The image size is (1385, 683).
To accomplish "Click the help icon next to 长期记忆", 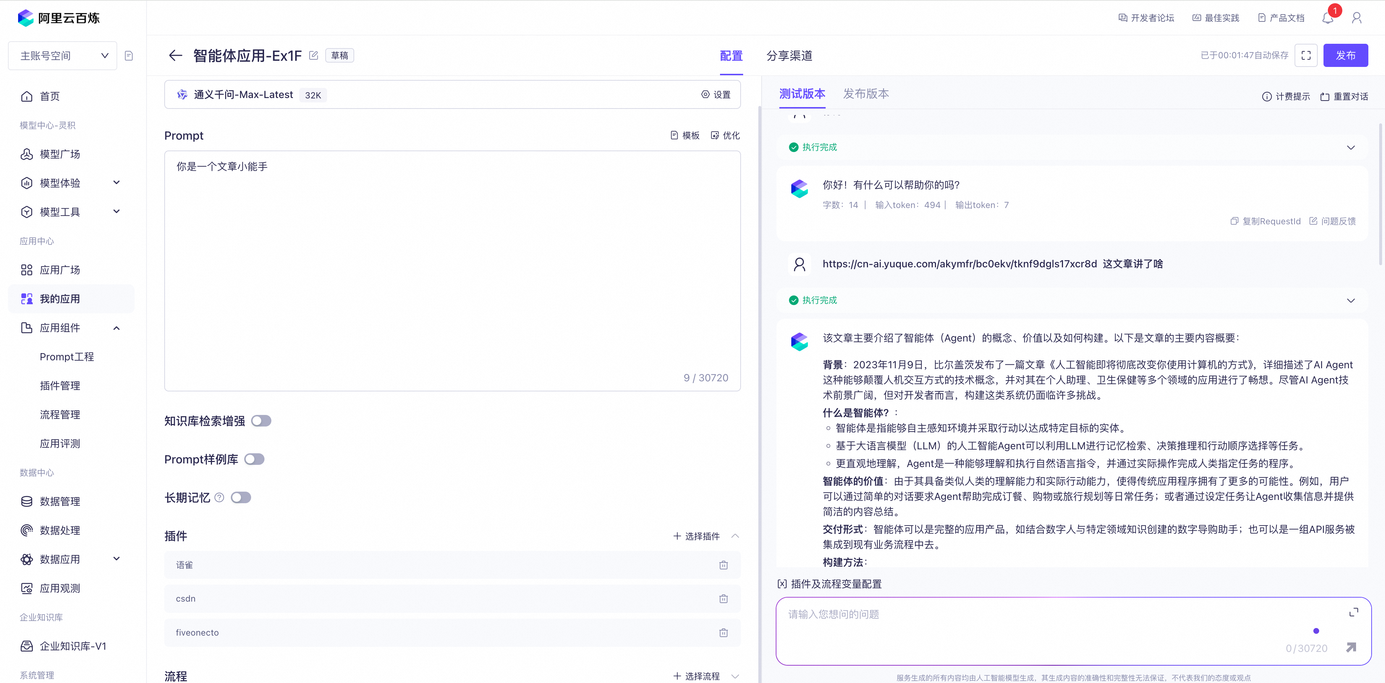I will pyautogui.click(x=219, y=498).
